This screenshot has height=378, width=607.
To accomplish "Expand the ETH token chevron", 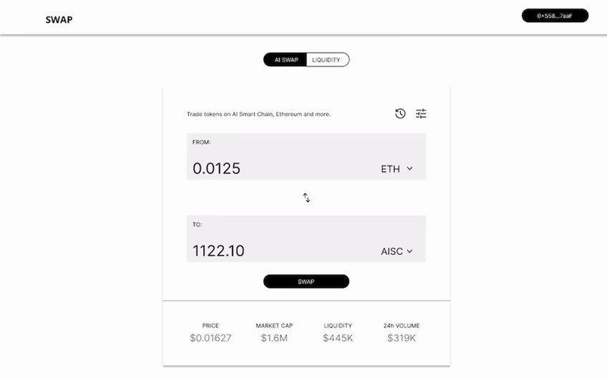I will 409,168.
